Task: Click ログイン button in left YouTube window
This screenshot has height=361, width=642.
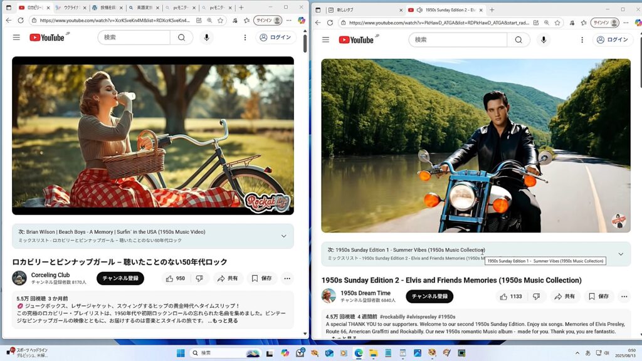Action: click(276, 37)
